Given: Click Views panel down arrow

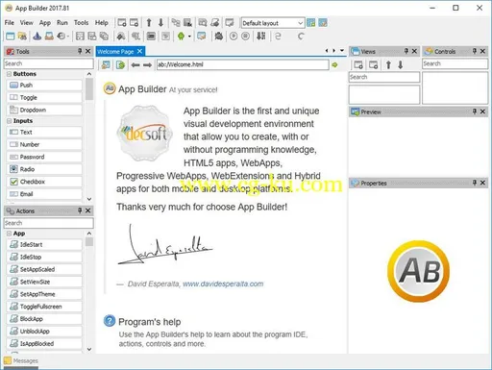Looking at the screenshot, I should tap(401, 65).
